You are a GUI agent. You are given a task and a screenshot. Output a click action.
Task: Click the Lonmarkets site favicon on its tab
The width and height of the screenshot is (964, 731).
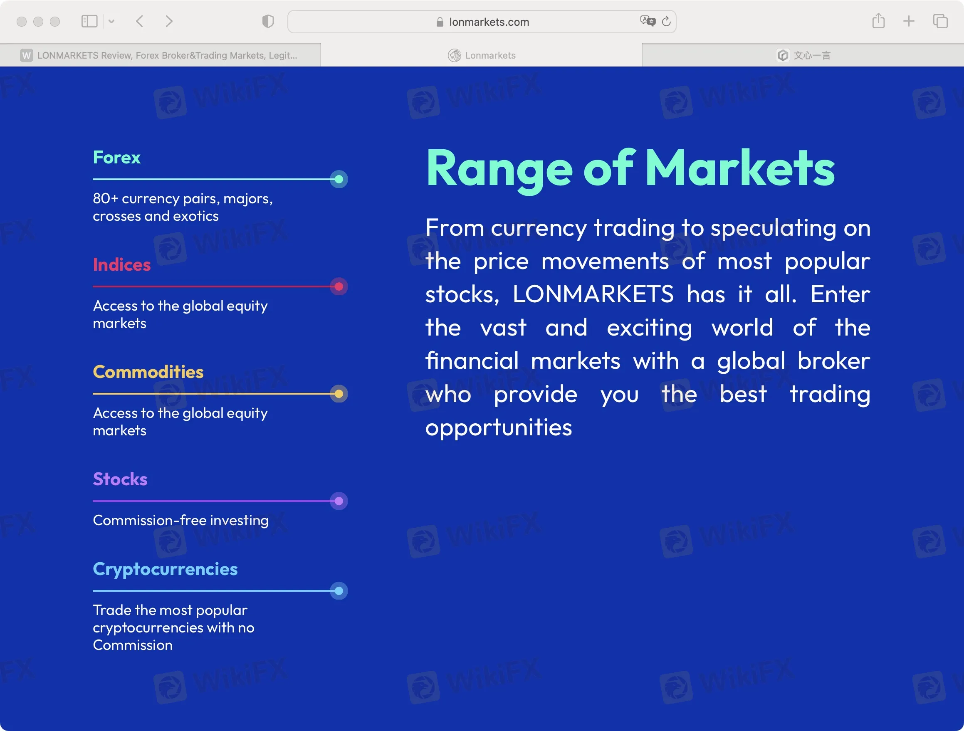(x=454, y=55)
